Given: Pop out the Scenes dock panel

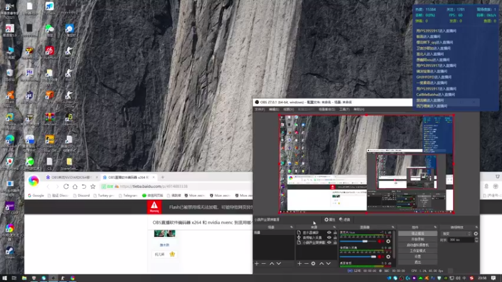Looking at the screenshot, I should tap(292, 227).
